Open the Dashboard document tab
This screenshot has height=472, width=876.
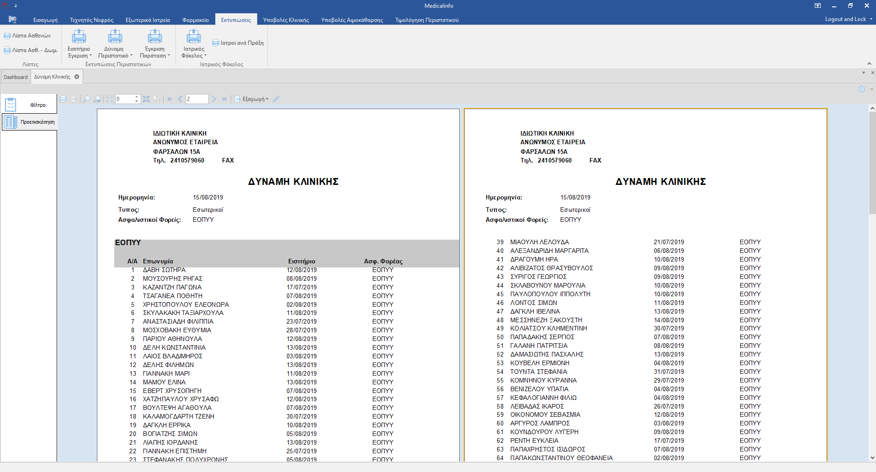pos(16,77)
